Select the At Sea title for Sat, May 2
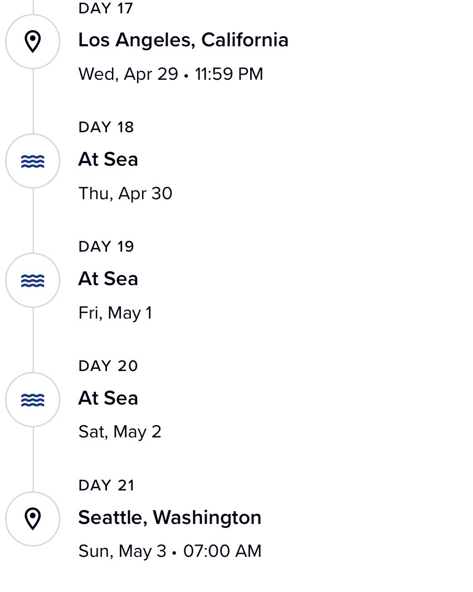The image size is (473, 592). click(108, 398)
